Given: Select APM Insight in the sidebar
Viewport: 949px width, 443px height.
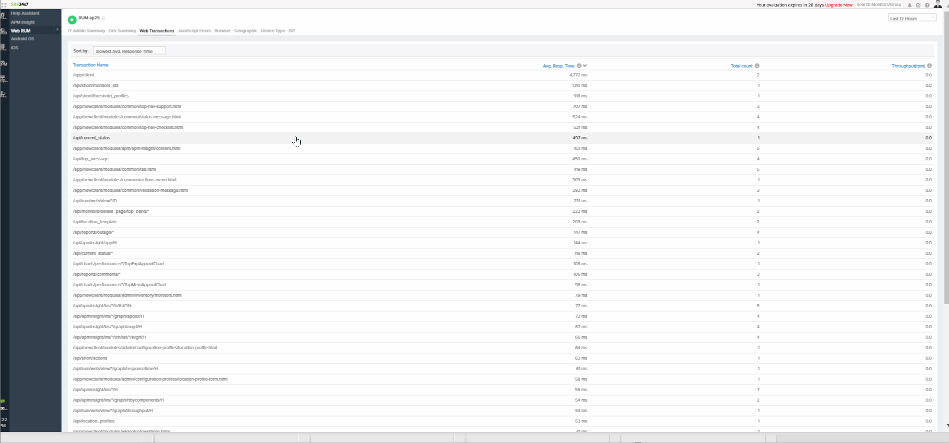Looking at the screenshot, I should click(23, 22).
